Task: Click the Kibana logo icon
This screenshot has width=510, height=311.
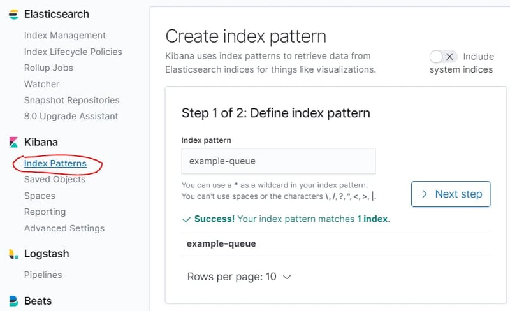Action: click(x=13, y=142)
